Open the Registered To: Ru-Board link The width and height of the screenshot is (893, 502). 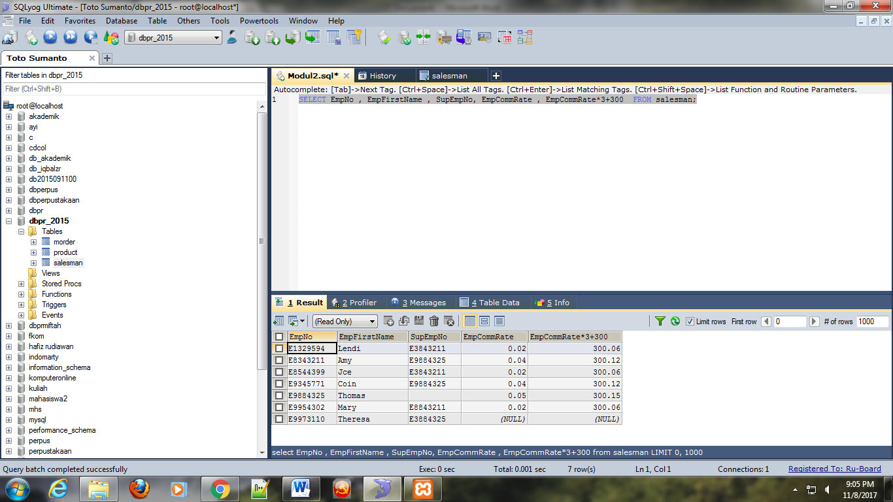pos(835,469)
